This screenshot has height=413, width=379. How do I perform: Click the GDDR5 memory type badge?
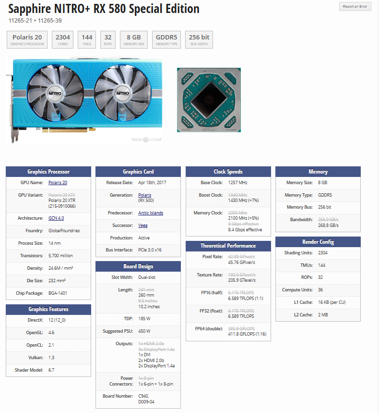[x=166, y=40]
